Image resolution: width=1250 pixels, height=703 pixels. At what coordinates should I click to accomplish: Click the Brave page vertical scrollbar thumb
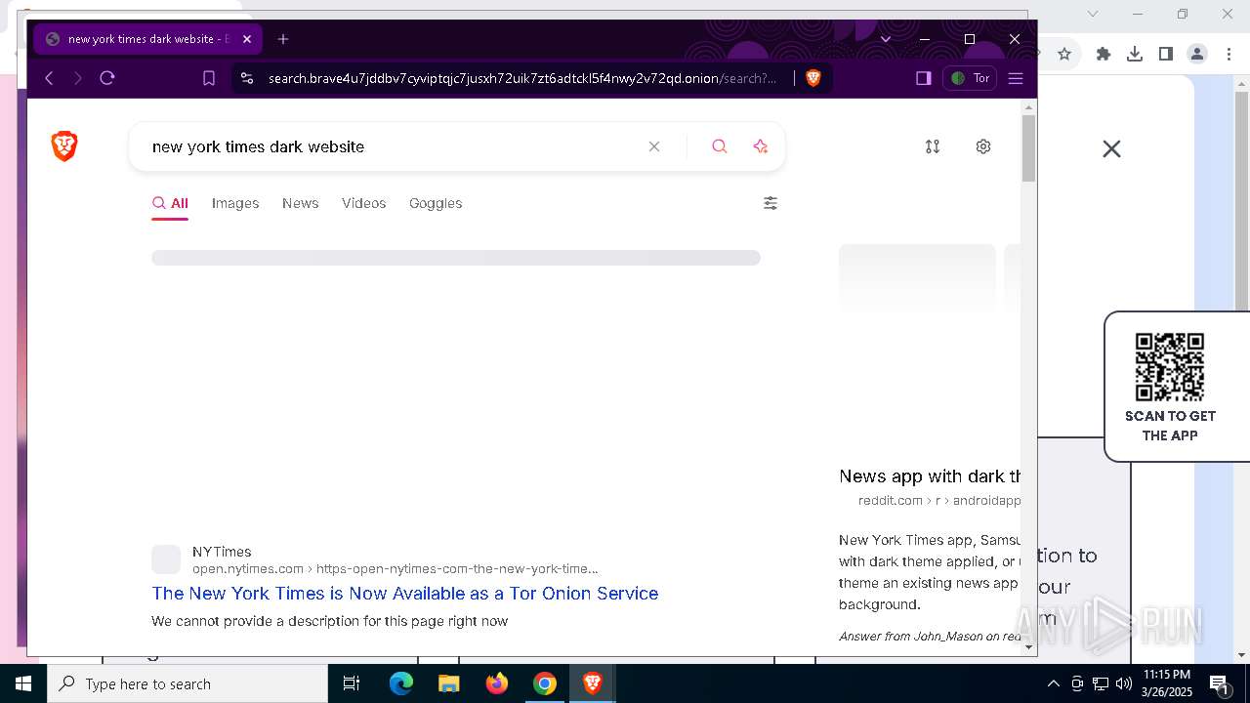click(x=1028, y=148)
